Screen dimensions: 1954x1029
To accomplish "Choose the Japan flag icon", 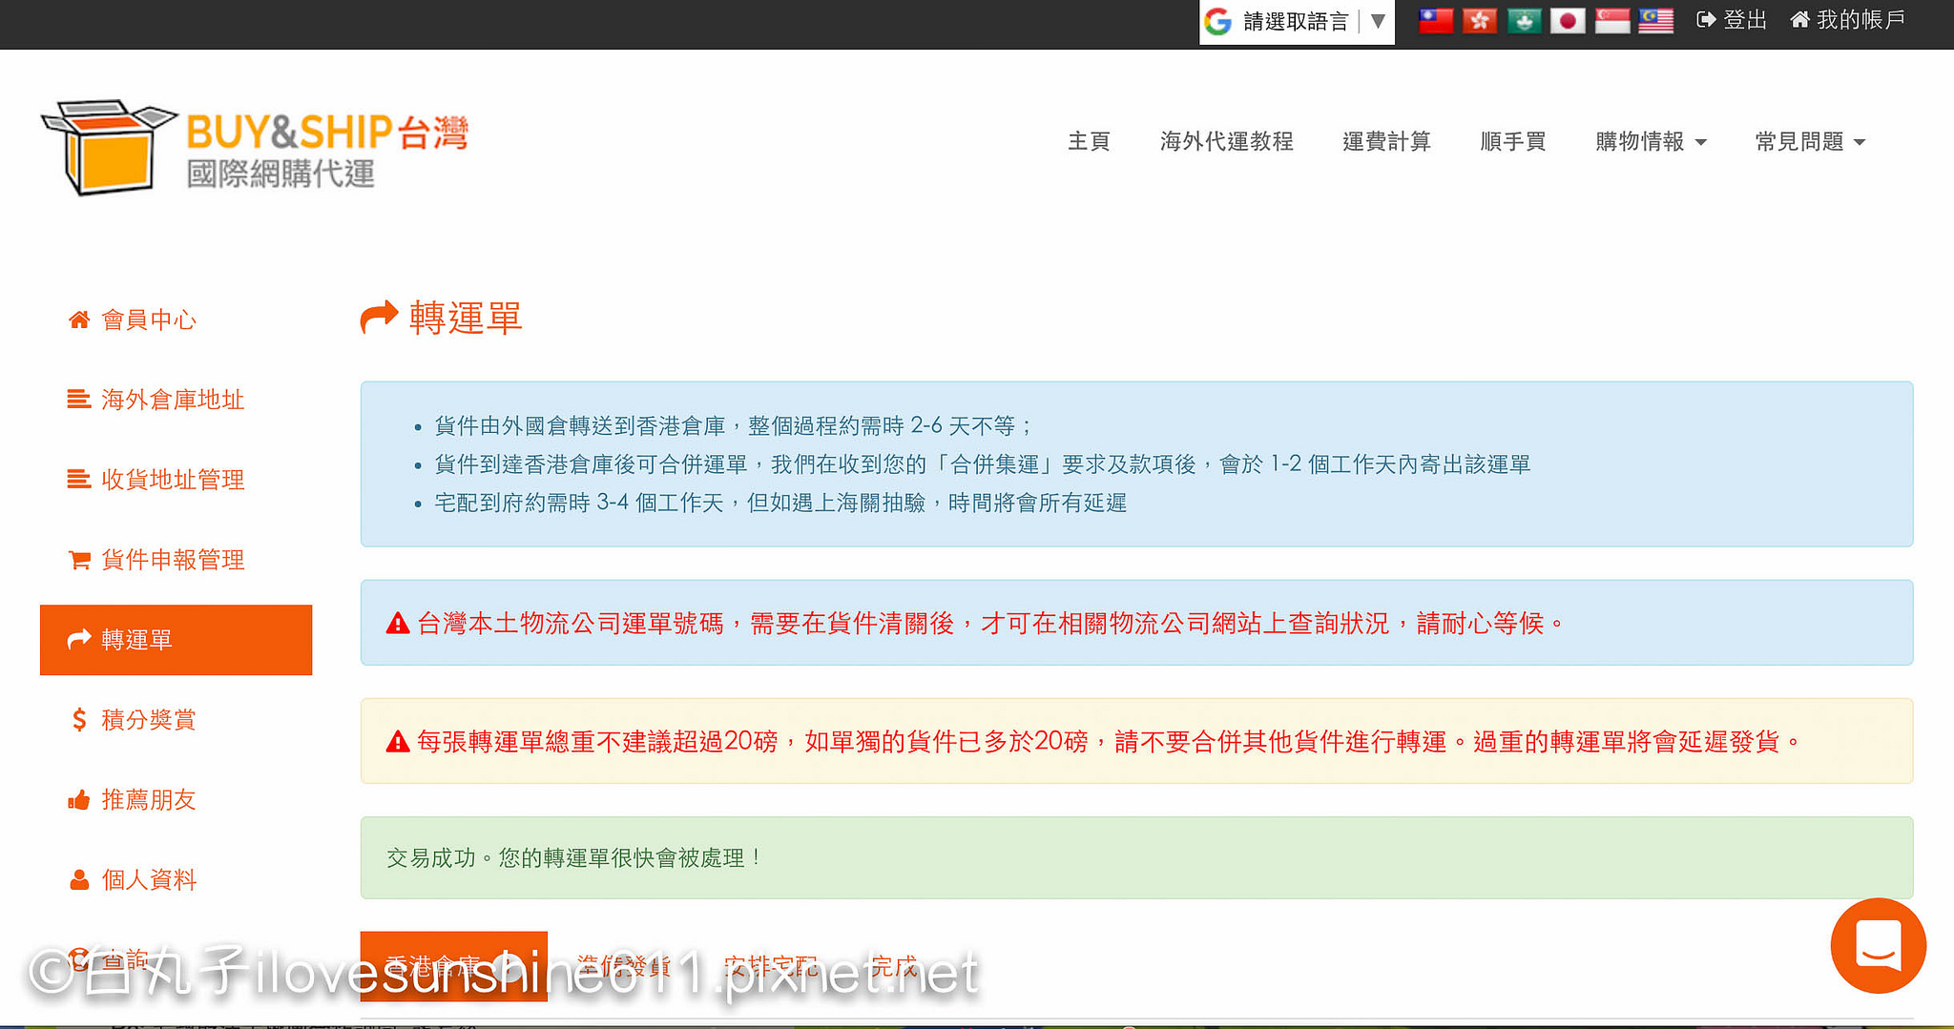I will (x=1568, y=20).
